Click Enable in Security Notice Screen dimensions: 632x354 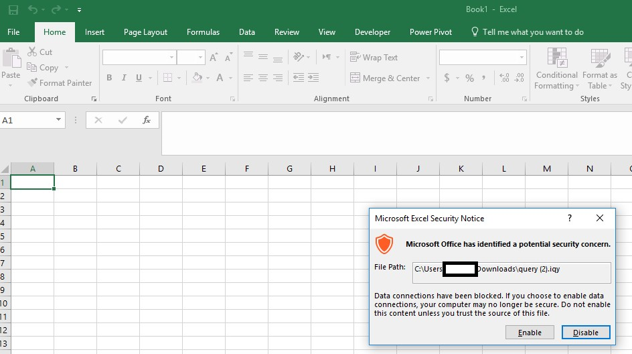(x=530, y=332)
